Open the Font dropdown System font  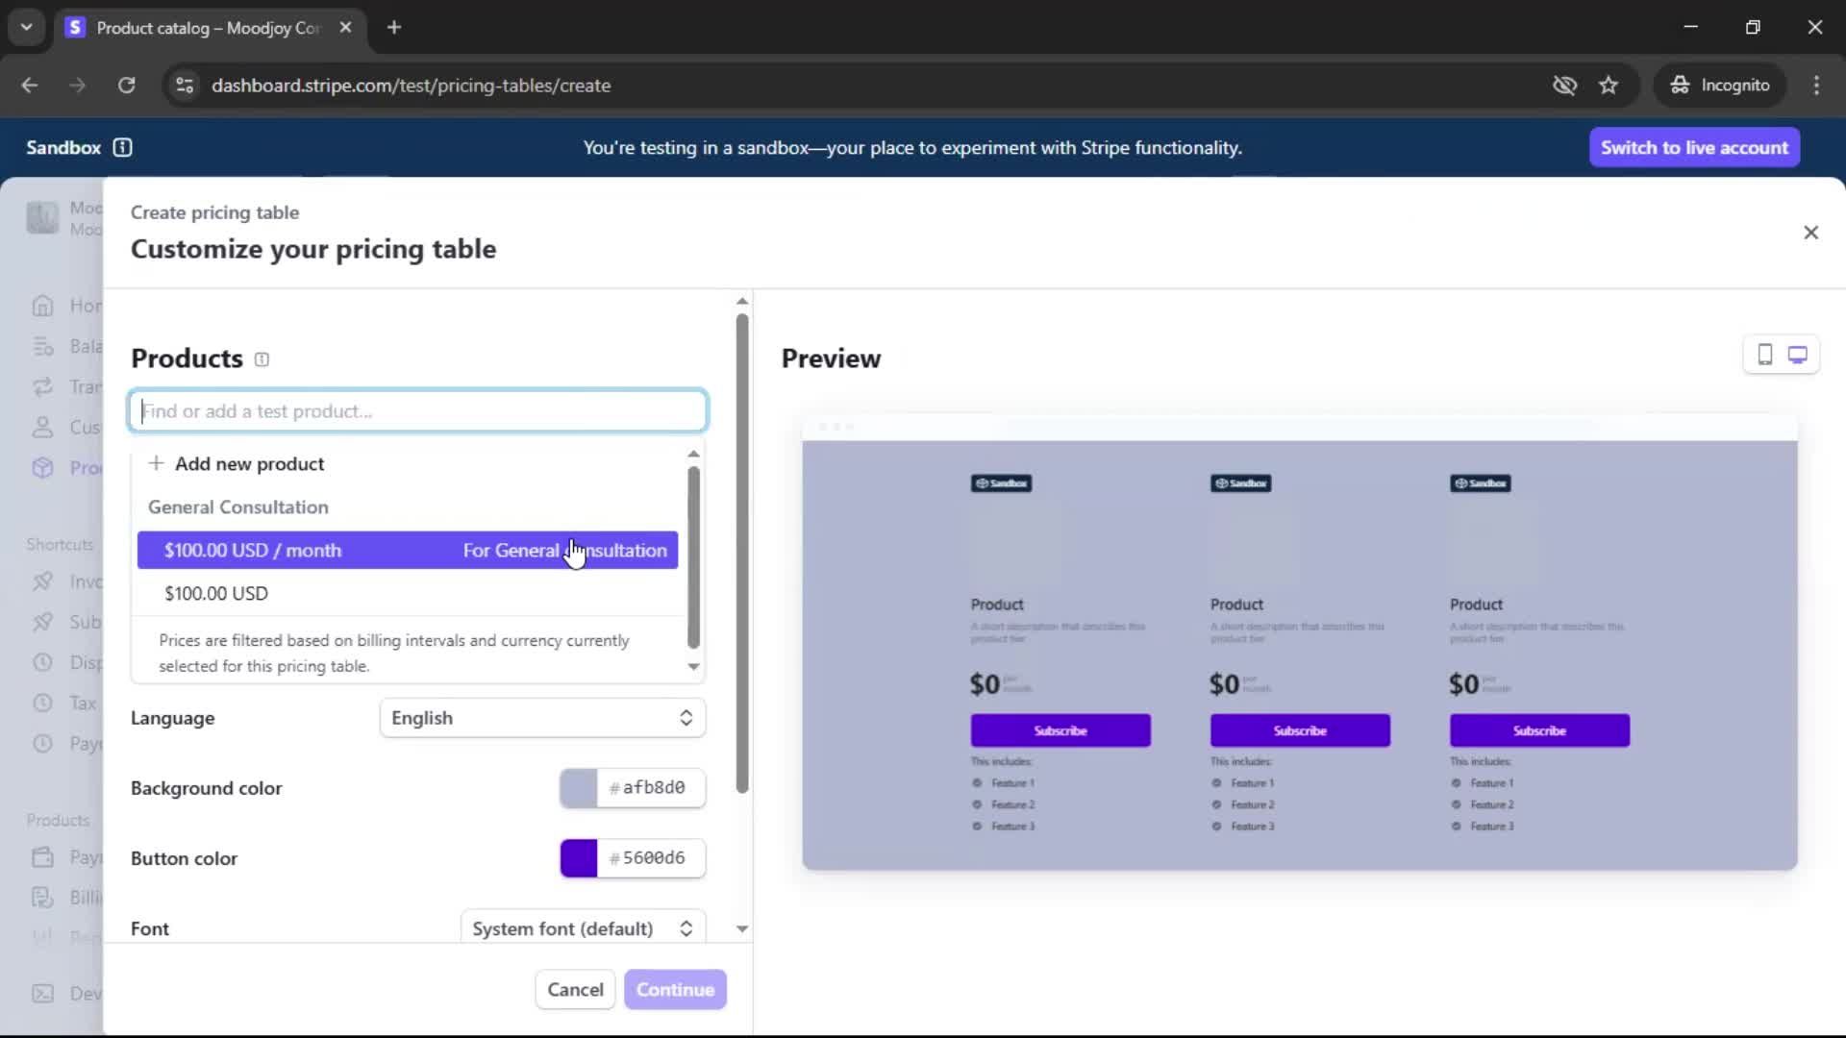click(582, 928)
